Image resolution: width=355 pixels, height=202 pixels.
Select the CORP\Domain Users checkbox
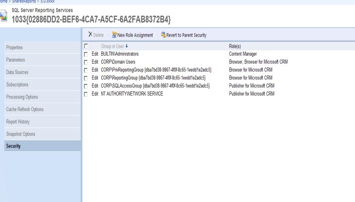pos(86,62)
